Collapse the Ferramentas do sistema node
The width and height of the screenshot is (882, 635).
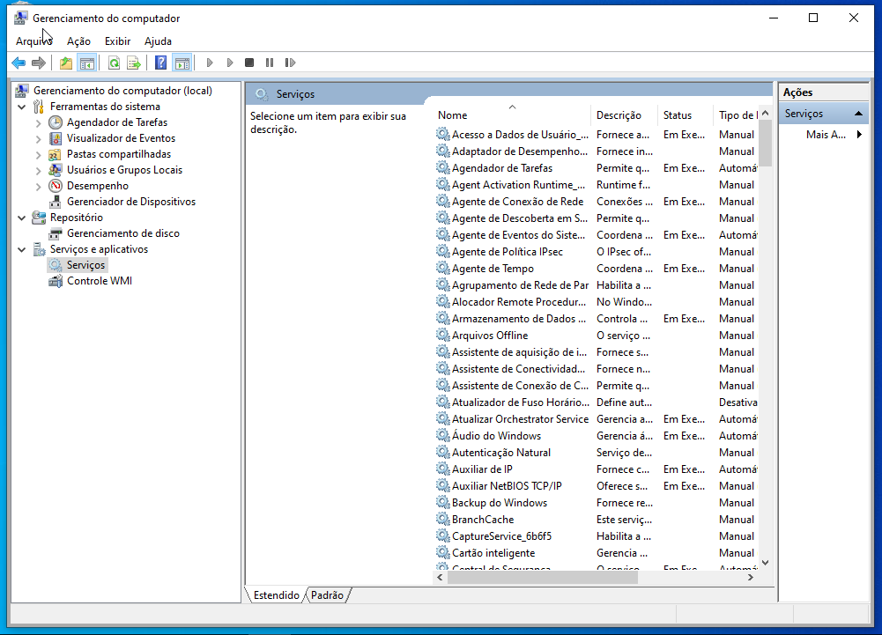[x=22, y=107]
